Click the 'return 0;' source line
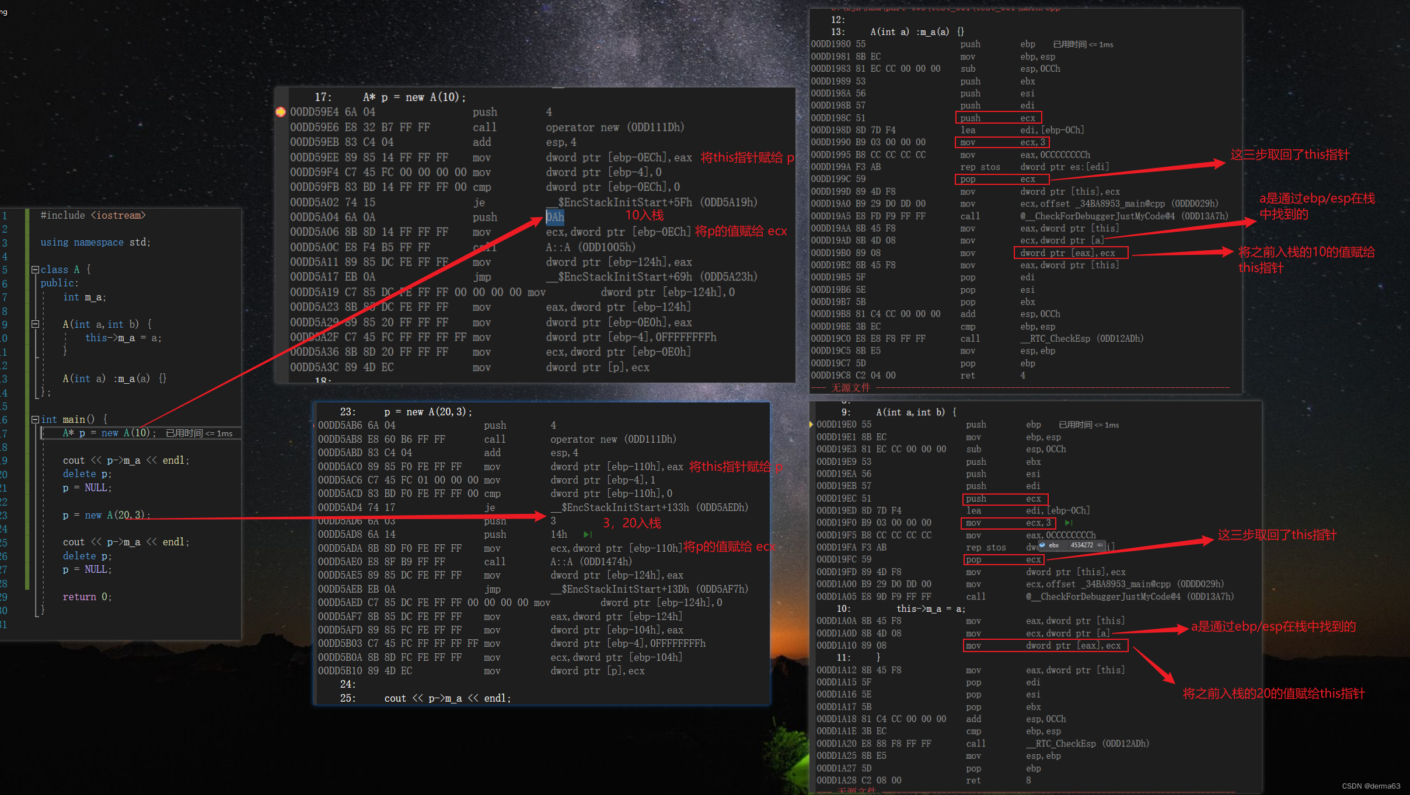Image resolution: width=1410 pixels, height=795 pixels. point(87,597)
